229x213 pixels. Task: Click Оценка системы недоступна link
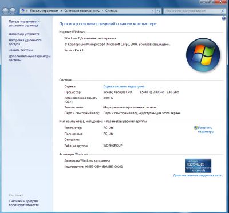coord(124,86)
